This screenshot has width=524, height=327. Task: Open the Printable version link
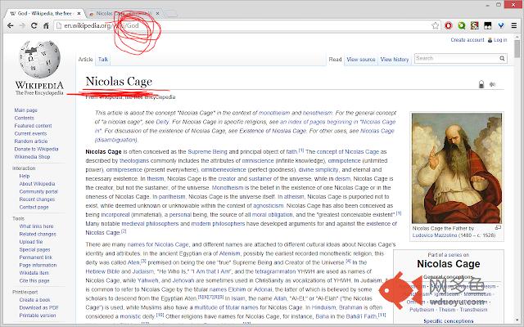coord(38,316)
